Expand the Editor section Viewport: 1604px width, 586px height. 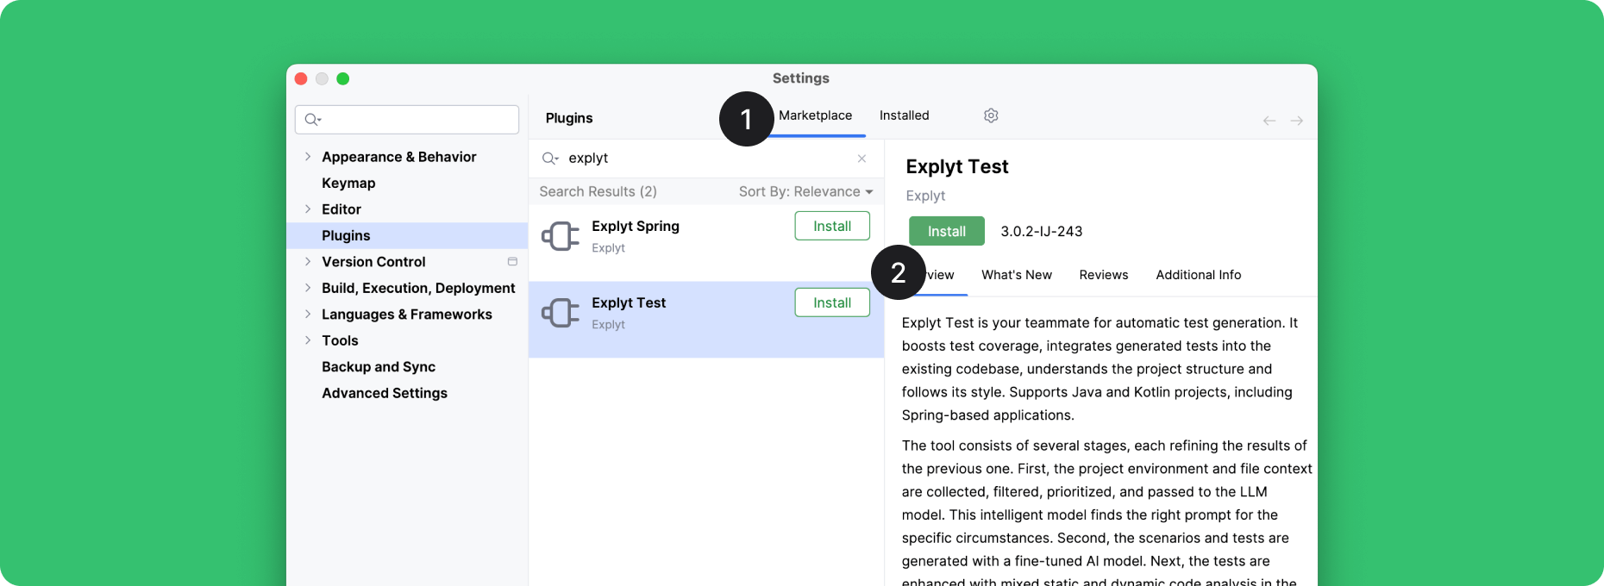[x=308, y=209]
